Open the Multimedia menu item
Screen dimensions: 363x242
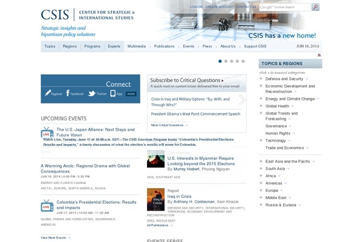tap(137, 47)
